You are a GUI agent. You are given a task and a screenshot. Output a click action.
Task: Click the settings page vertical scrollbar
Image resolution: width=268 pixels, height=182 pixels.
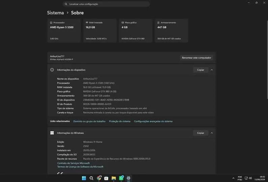(267, 59)
